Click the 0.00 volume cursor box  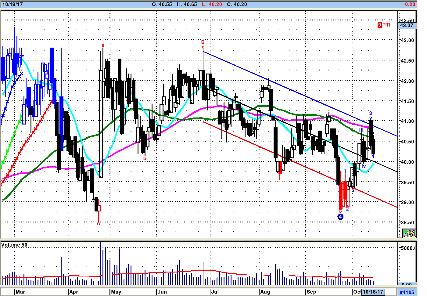407,284
